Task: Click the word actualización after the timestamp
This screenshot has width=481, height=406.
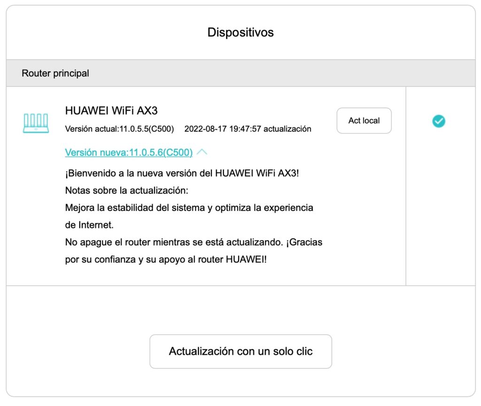Action: pyautogui.click(x=287, y=129)
